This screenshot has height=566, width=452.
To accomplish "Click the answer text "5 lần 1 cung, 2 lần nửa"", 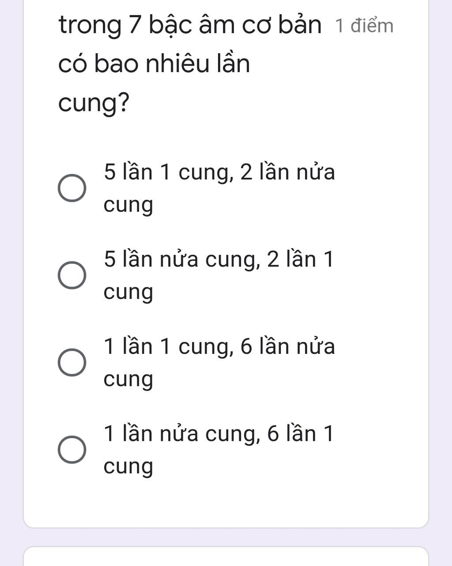I will [x=219, y=172].
